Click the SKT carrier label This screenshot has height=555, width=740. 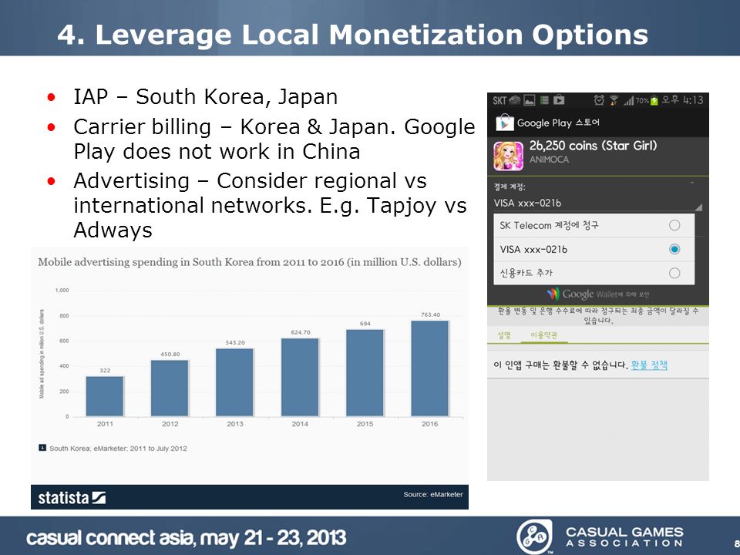pyautogui.click(x=499, y=100)
